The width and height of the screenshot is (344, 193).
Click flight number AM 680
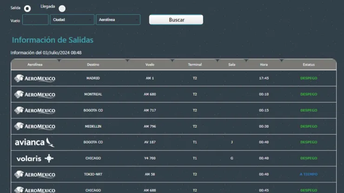[150, 94]
